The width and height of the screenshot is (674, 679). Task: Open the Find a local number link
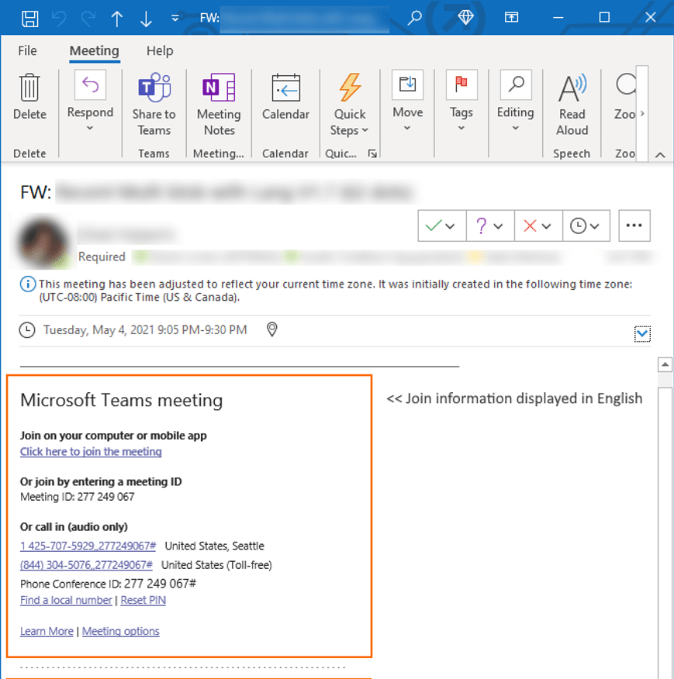point(66,600)
